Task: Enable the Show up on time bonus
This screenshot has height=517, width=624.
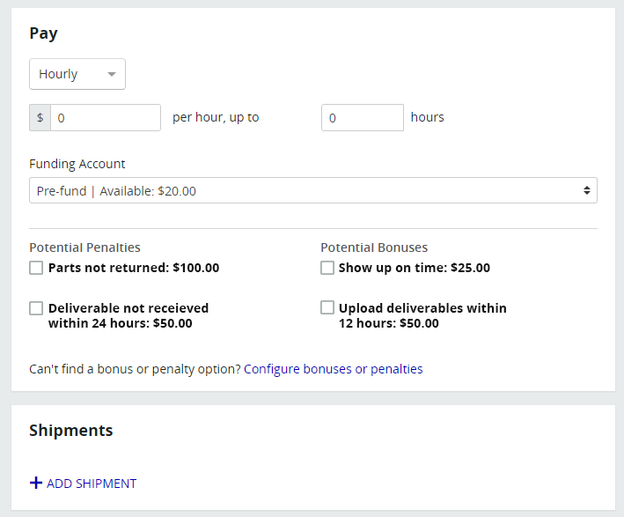Action: (327, 268)
